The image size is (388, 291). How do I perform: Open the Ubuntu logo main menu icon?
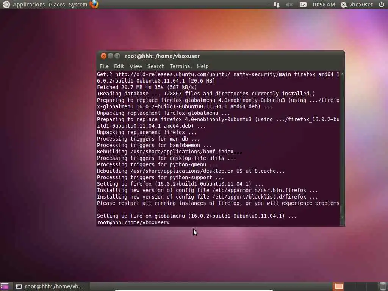coord(6,5)
